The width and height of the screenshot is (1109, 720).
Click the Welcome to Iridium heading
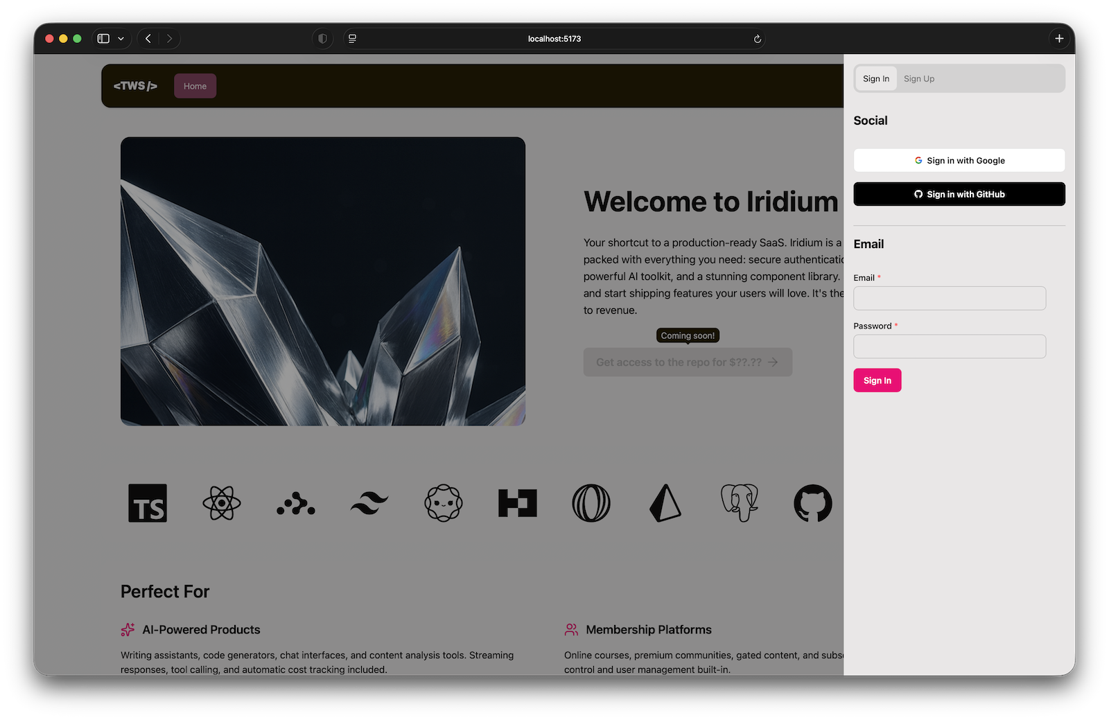click(711, 202)
